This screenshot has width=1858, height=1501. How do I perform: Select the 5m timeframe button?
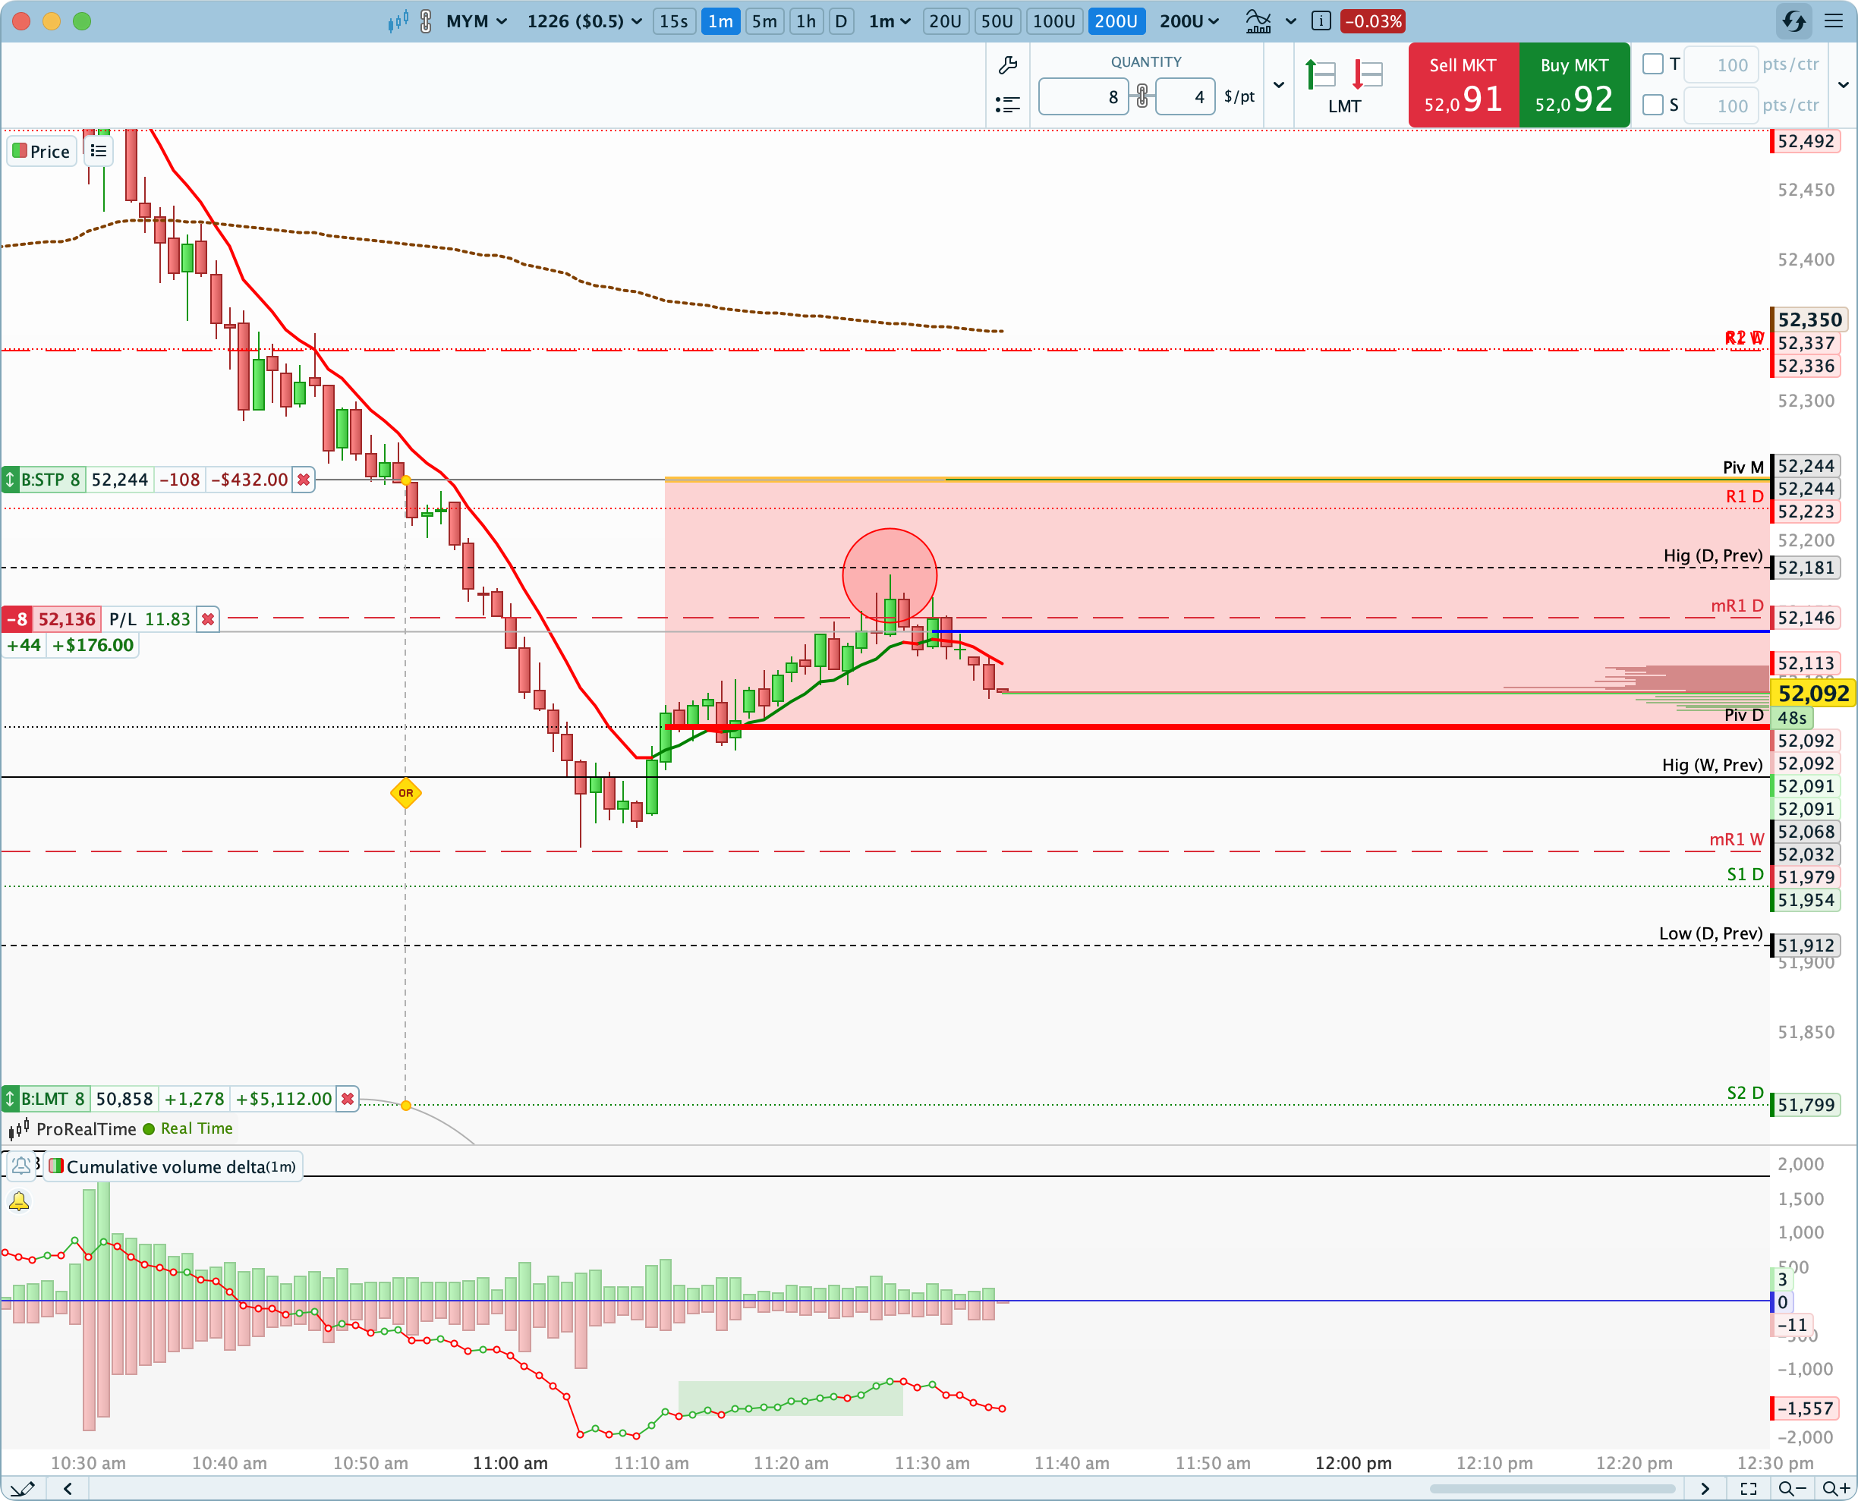point(764,21)
